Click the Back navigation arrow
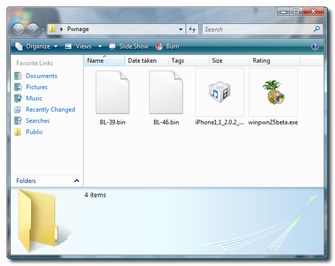Image resolution: width=335 pixels, height=266 pixels. [x=19, y=30]
